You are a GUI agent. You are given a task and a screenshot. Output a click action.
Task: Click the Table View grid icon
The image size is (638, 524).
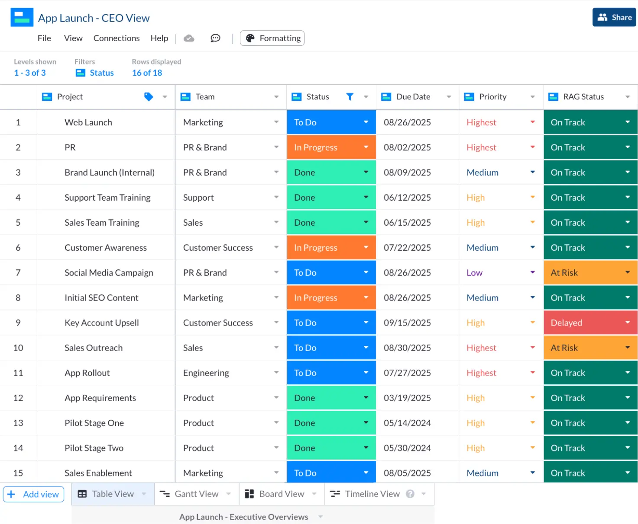click(82, 494)
